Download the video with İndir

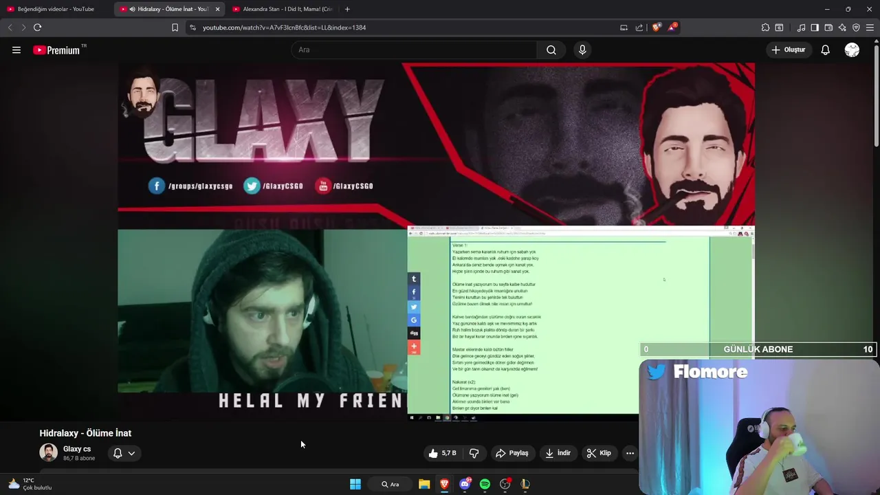pos(558,453)
